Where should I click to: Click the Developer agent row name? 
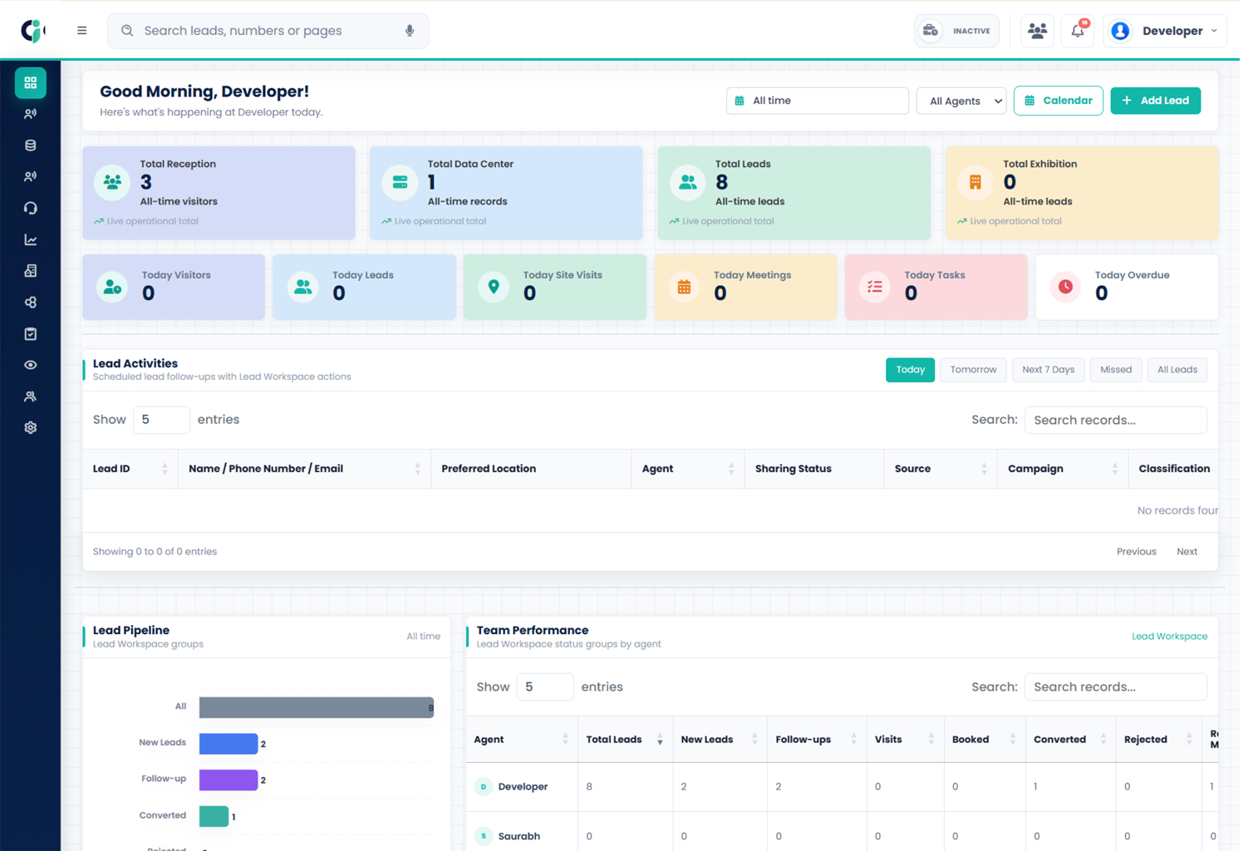523,787
